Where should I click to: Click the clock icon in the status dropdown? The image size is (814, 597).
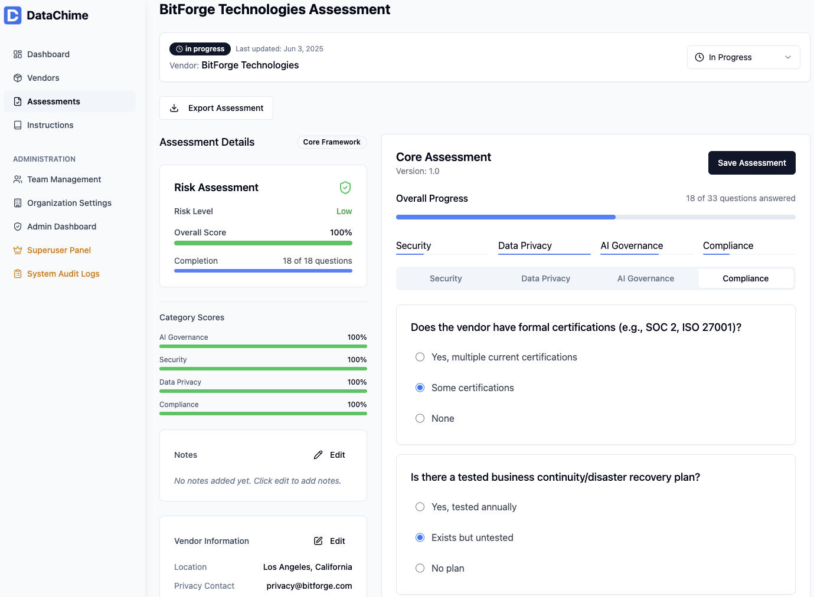tap(699, 57)
